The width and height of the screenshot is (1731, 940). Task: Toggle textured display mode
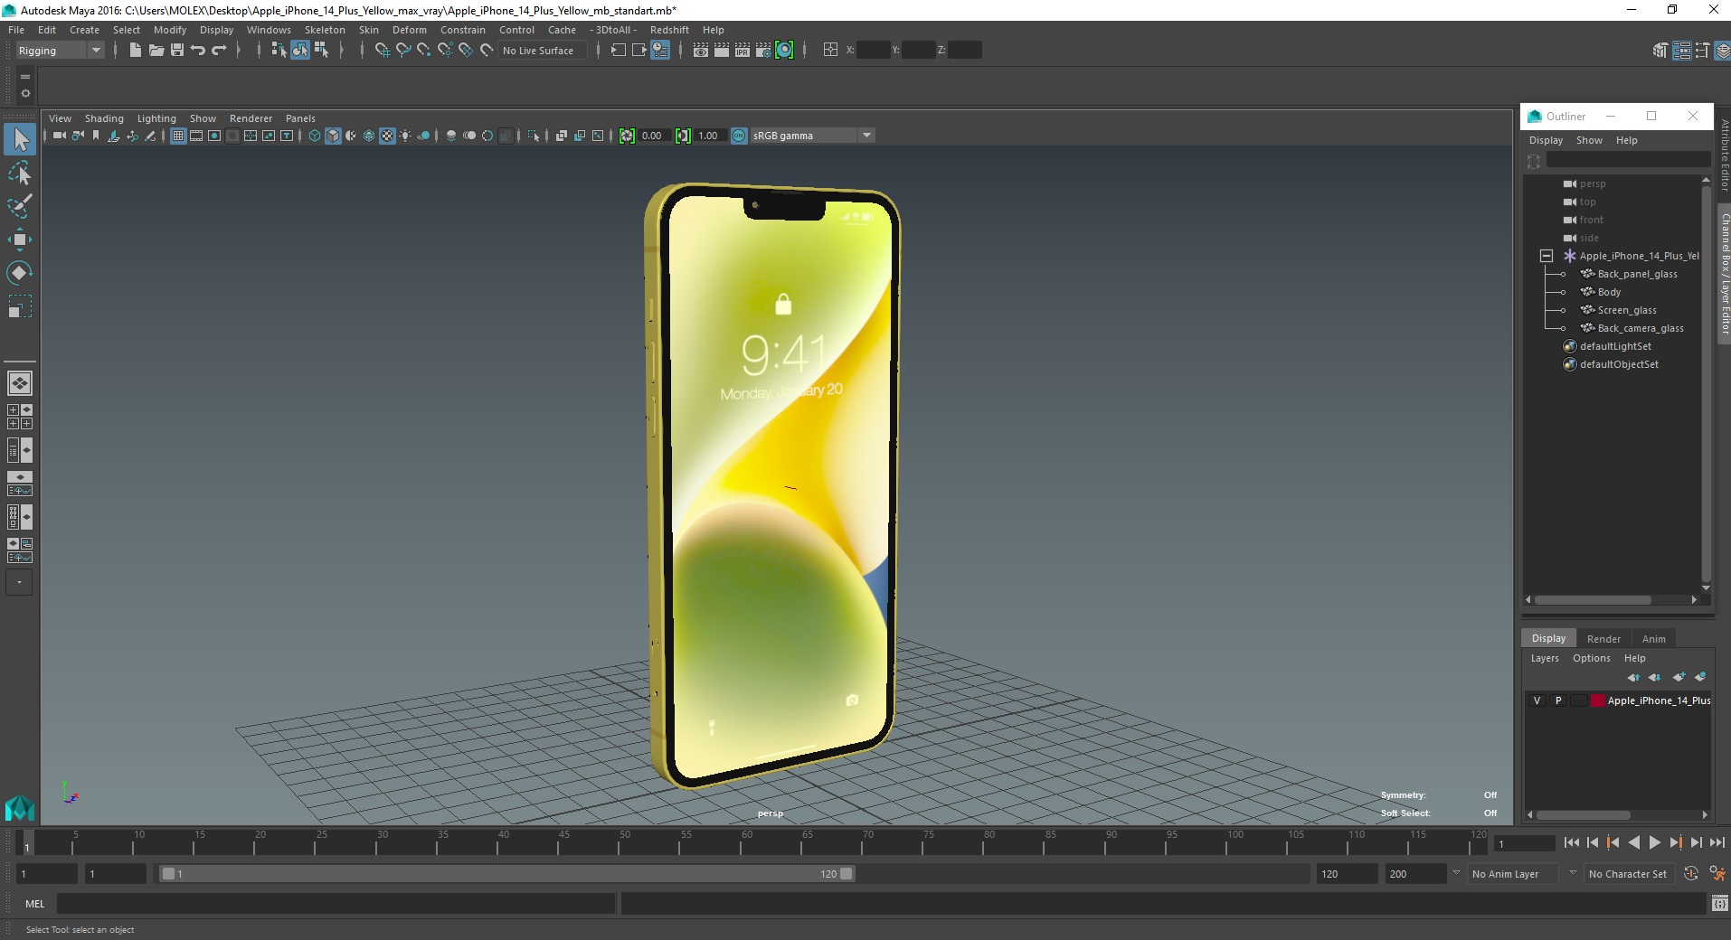387,136
